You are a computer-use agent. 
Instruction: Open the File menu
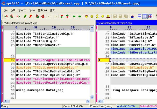(x=6, y=10)
